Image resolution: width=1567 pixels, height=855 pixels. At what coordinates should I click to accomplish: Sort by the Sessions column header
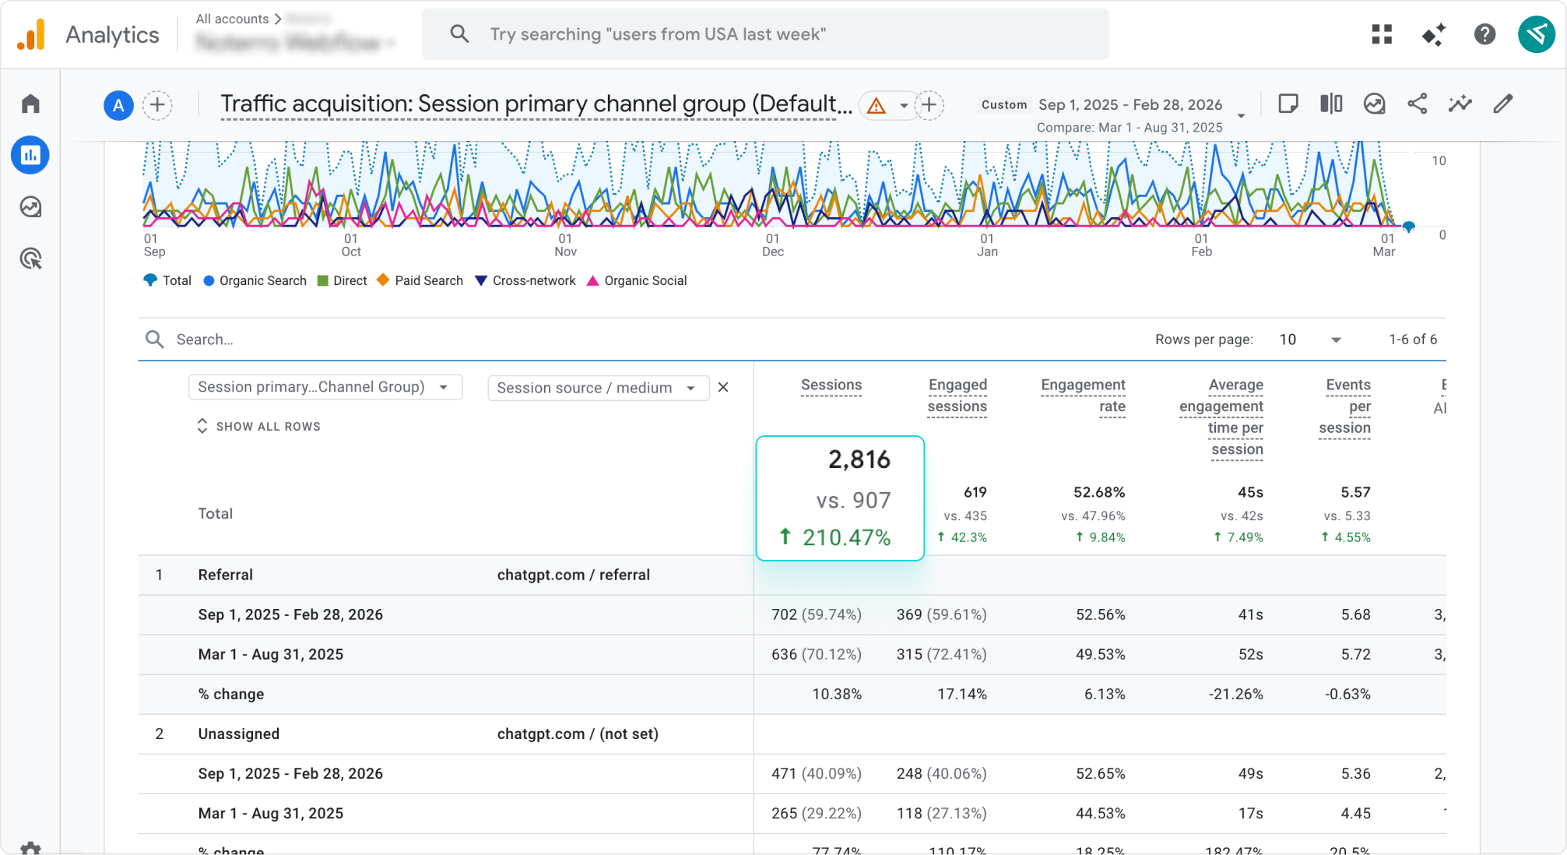pos(831,385)
